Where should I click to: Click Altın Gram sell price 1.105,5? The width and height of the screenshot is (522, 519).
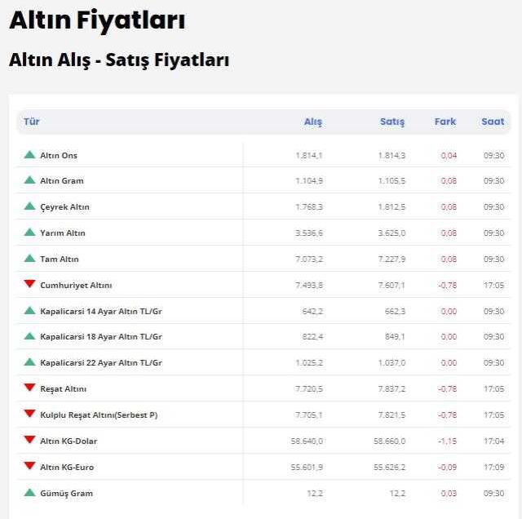coord(391,181)
